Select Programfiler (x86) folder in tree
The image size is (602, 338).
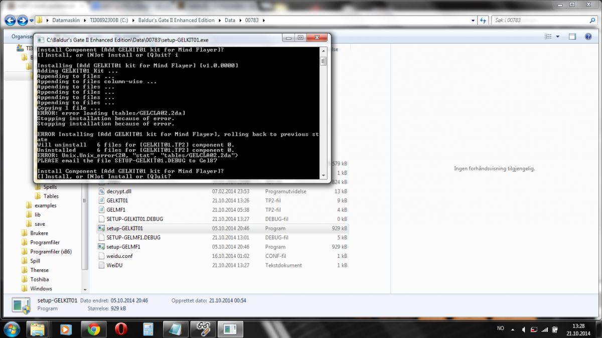point(50,252)
